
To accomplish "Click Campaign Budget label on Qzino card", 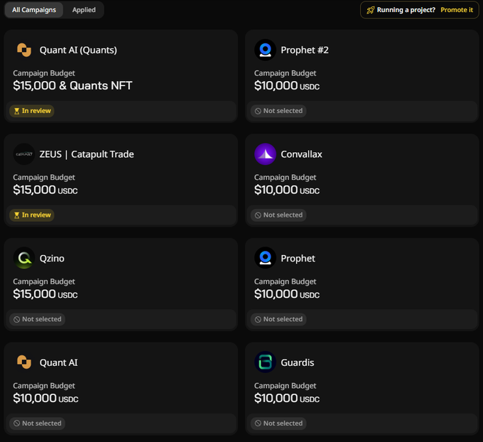I will (x=44, y=281).
